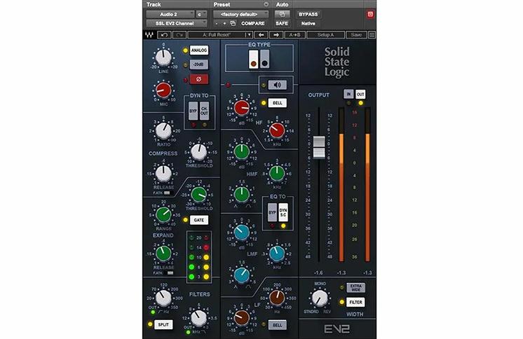Image resolution: width=523 pixels, height=339 pixels.
Task: Click the OUTPUT fader handle
Action: pyautogui.click(x=319, y=147)
